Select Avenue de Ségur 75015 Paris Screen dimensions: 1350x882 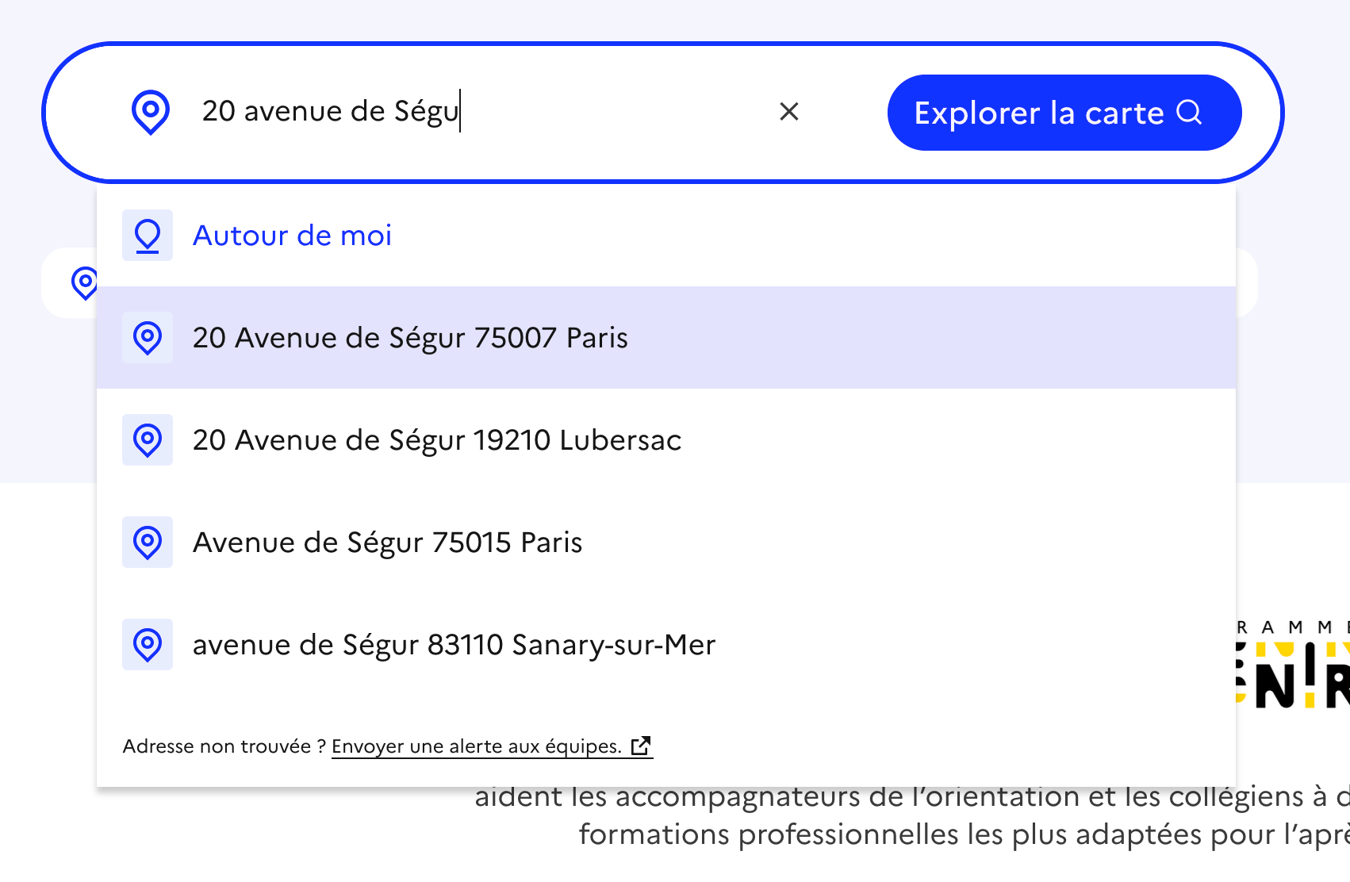click(388, 543)
